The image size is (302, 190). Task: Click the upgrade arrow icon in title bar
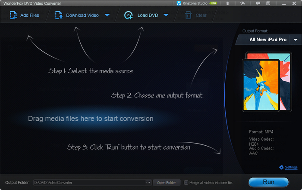tap(227, 3)
